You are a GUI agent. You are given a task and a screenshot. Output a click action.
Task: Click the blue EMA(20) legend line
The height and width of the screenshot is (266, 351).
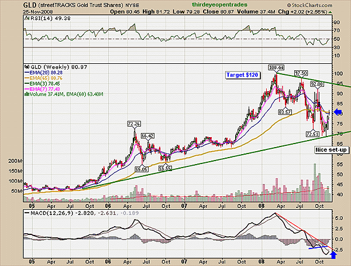[x=27, y=73]
